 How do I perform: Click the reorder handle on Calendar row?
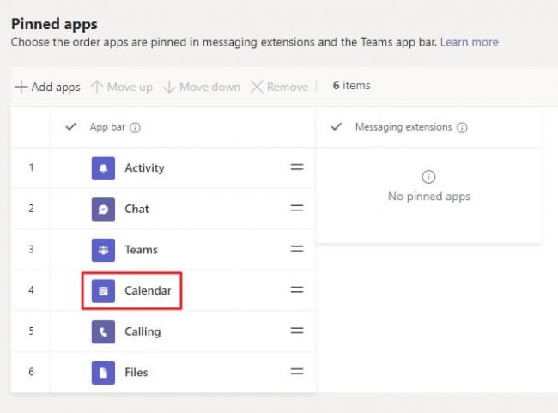point(297,289)
